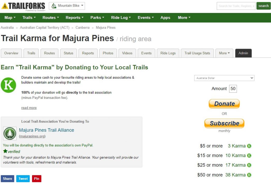Switch to the Trail Usage Stats tab
Image resolution: width=271 pixels, height=185 pixels.
coord(197,53)
